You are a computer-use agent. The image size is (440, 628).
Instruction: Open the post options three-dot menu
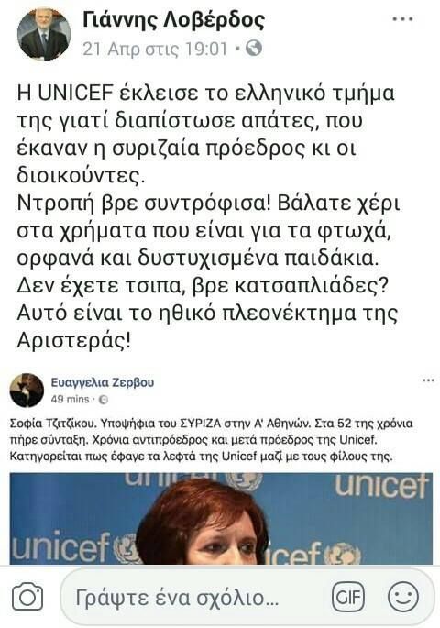(402, 19)
